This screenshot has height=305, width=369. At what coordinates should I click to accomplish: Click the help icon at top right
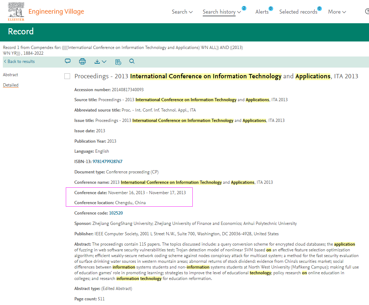point(367,11)
